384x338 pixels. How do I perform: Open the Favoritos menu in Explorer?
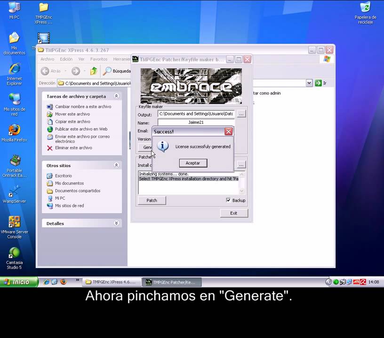coord(99,59)
